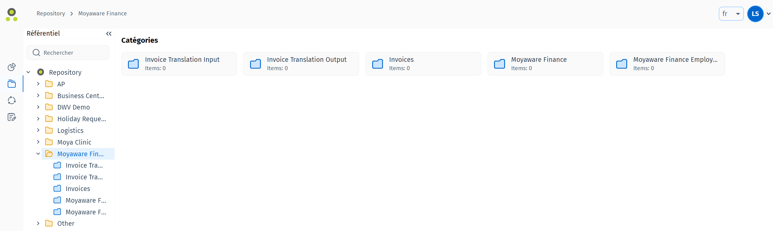Open the Invoice Translation Input category card
Screen dimensions: 773x231
point(179,64)
